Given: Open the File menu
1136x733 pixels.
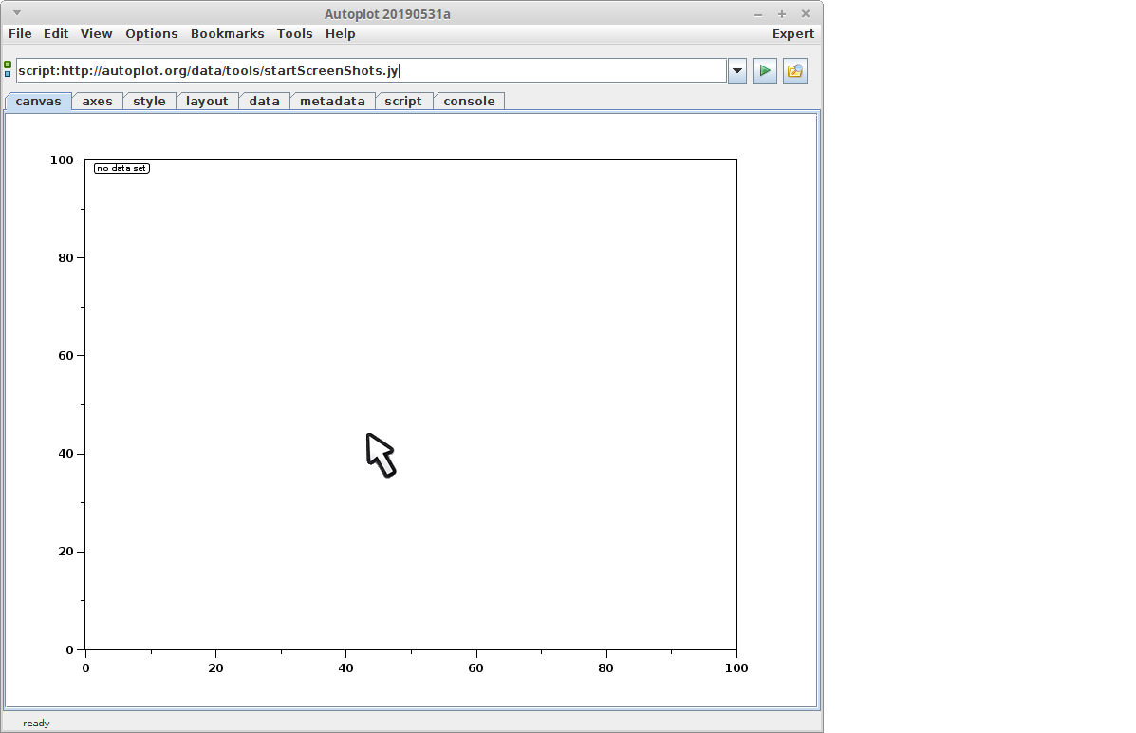Looking at the screenshot, I should point(20,34).
